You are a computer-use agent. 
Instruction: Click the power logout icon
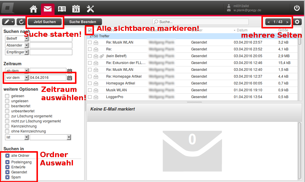click(297, 8)
